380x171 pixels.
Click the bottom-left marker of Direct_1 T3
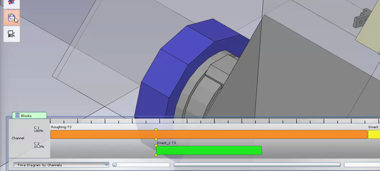[x=156, y=155]
